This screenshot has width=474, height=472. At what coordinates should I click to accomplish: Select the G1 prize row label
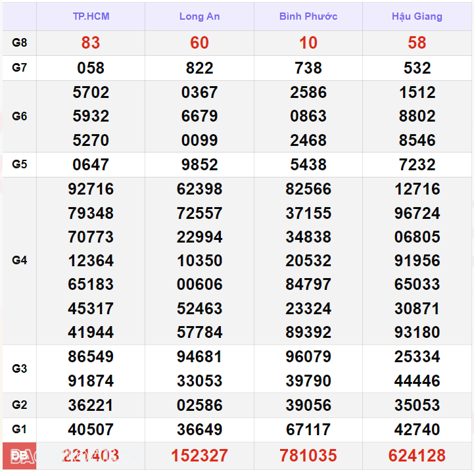(20, 429)
